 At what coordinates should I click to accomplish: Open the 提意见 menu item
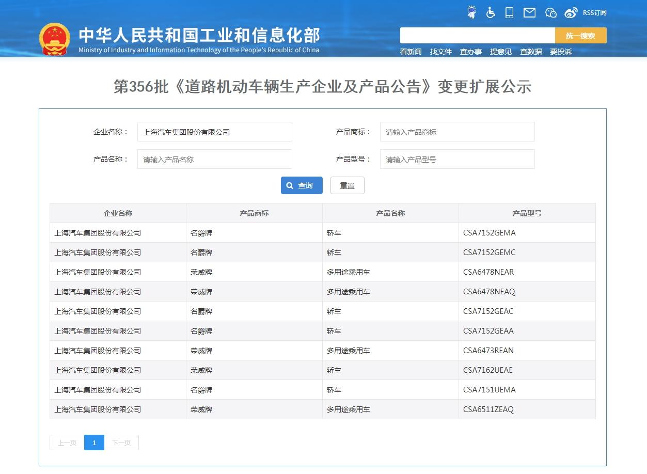tap(500, 52)
